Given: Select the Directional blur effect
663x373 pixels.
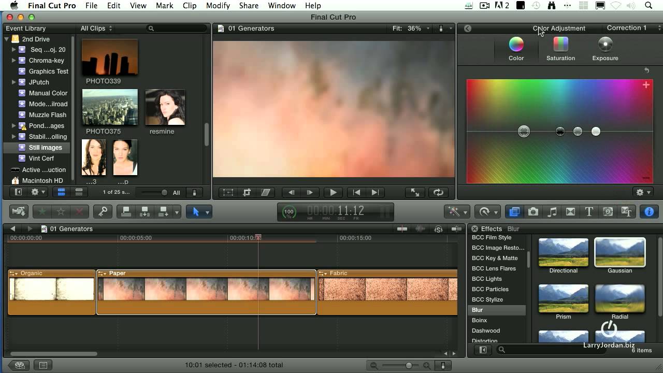Looking at the screenshot, I should (563, 252).
